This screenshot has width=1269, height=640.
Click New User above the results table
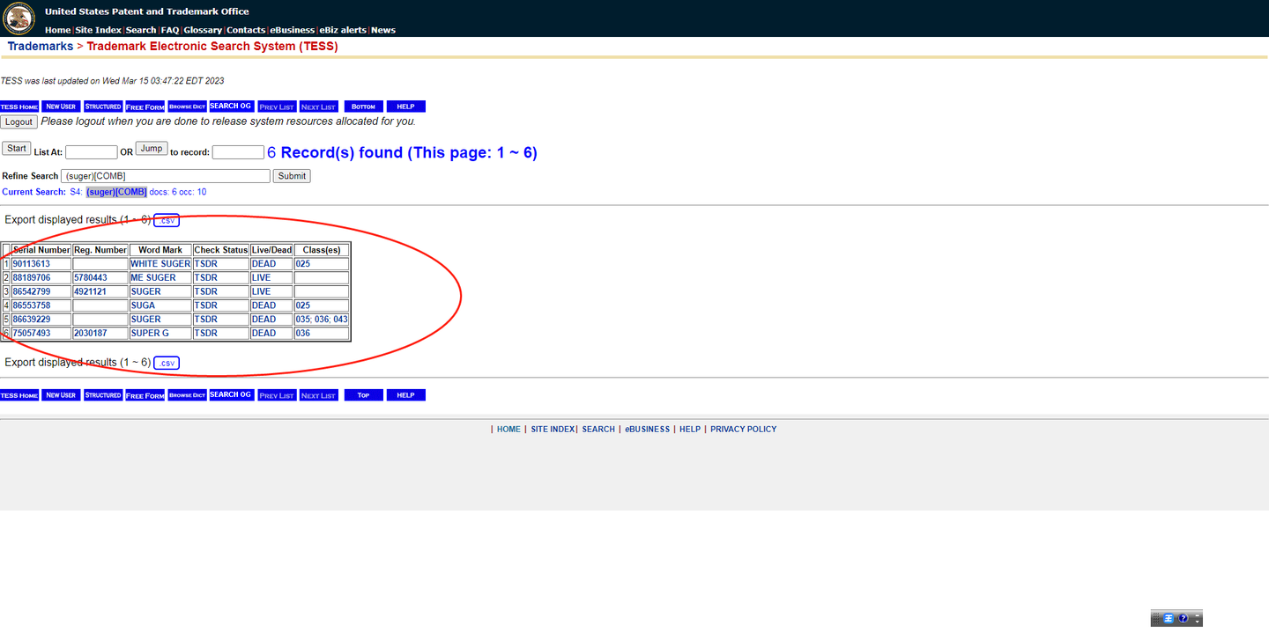(x=61, y=107)
